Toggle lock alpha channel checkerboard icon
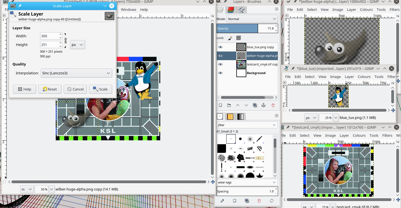 tap(239, 38)
